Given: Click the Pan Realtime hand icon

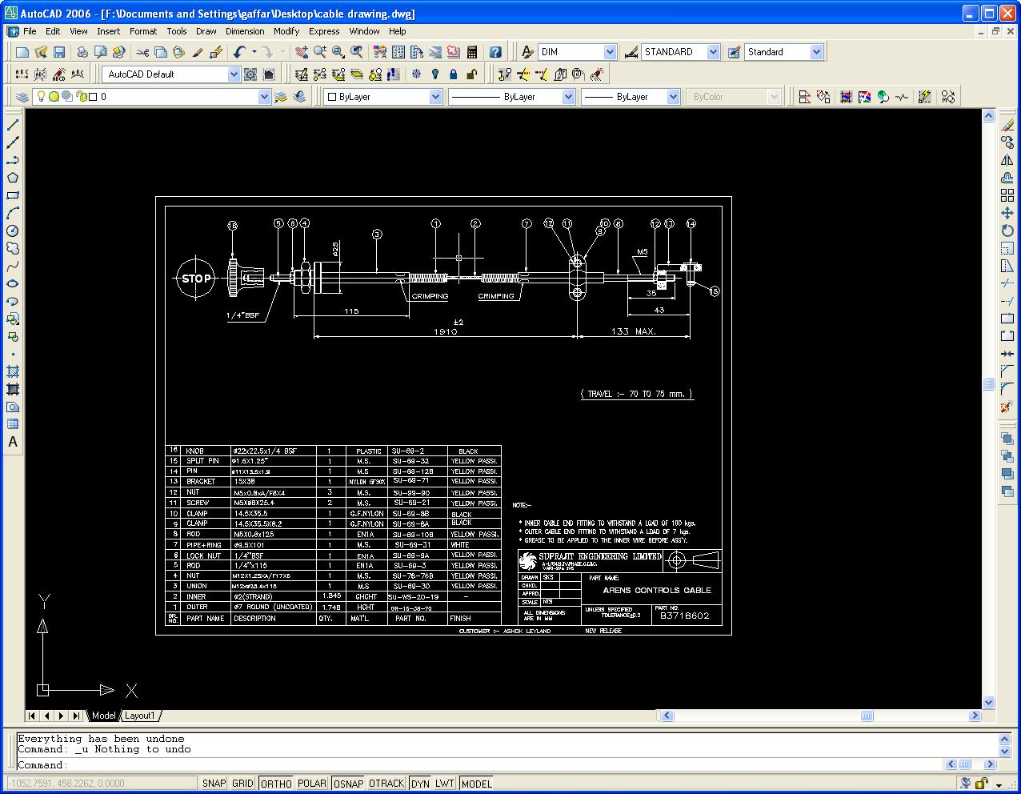Looking at the screenshot, I should tap(302, 52).
